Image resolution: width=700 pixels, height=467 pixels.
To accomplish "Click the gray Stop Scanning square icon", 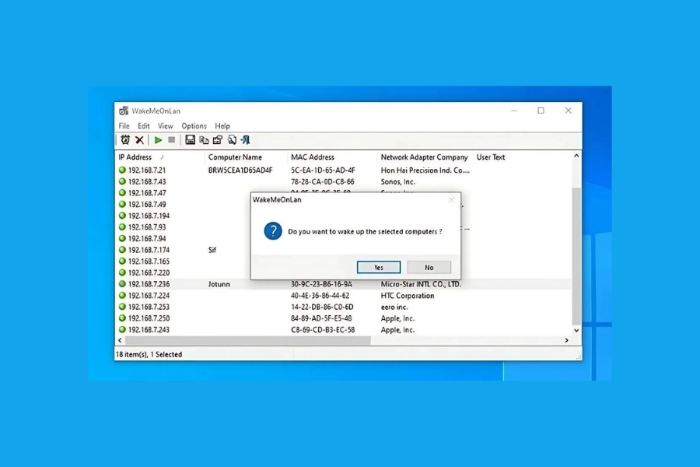I will click(171, 140).
